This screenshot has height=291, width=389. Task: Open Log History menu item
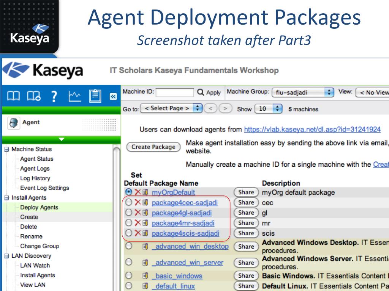pos(35,178)
